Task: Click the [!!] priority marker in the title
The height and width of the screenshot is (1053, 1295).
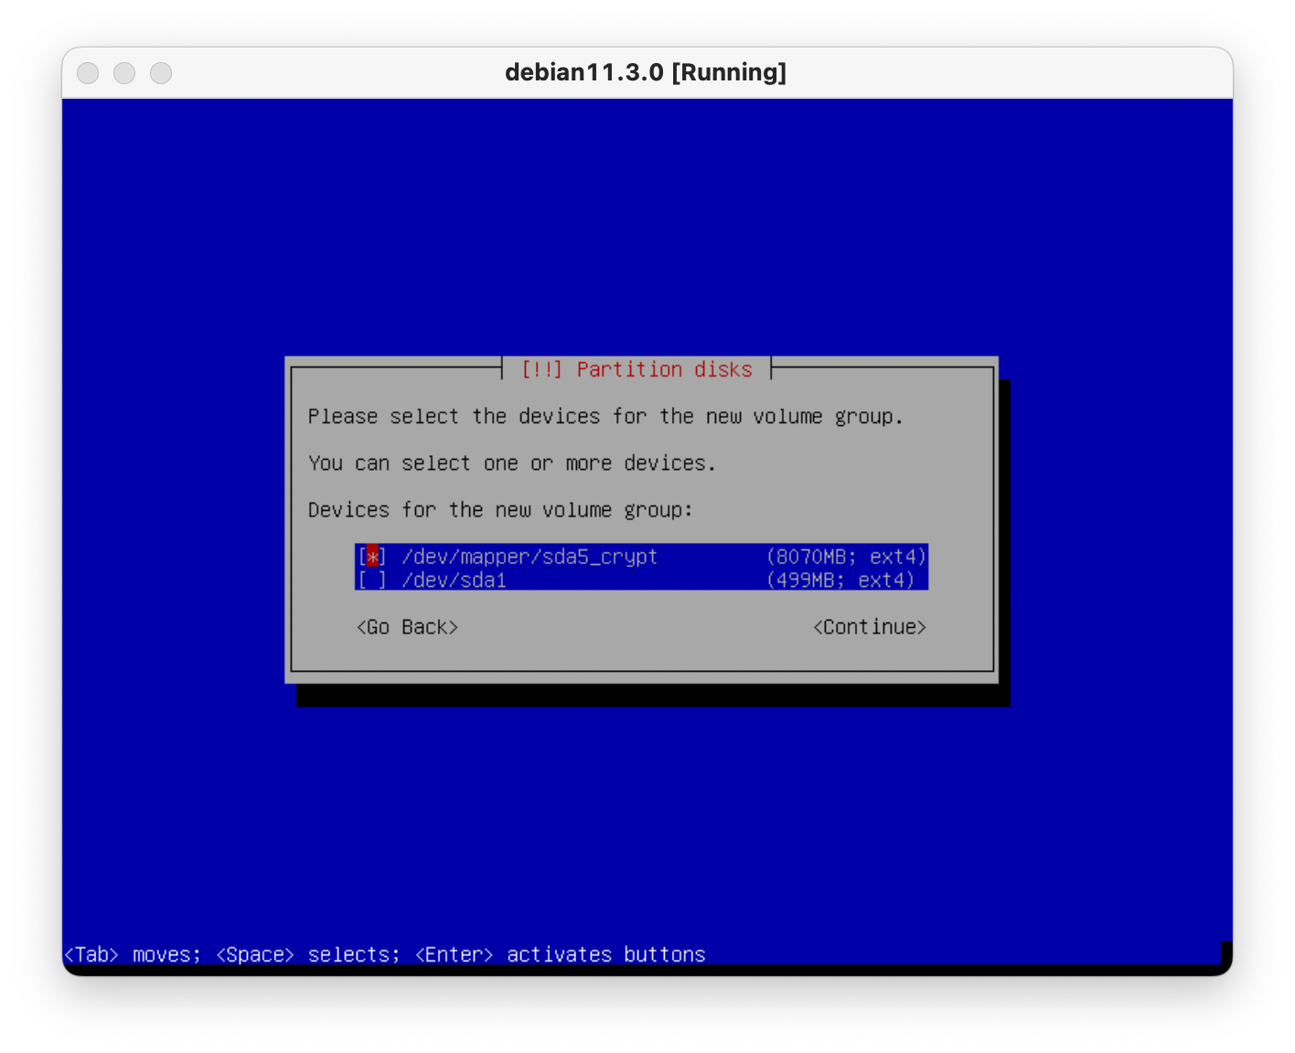Action: [x=541, y=369]
